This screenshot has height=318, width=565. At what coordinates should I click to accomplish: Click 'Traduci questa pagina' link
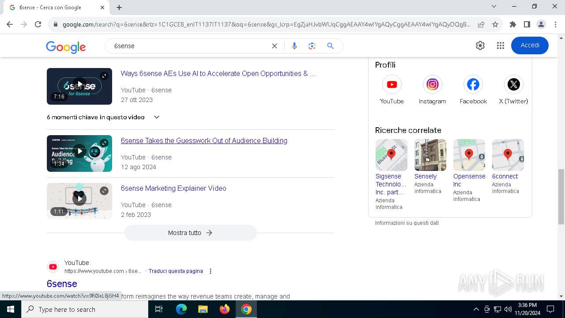click(176, 271)
